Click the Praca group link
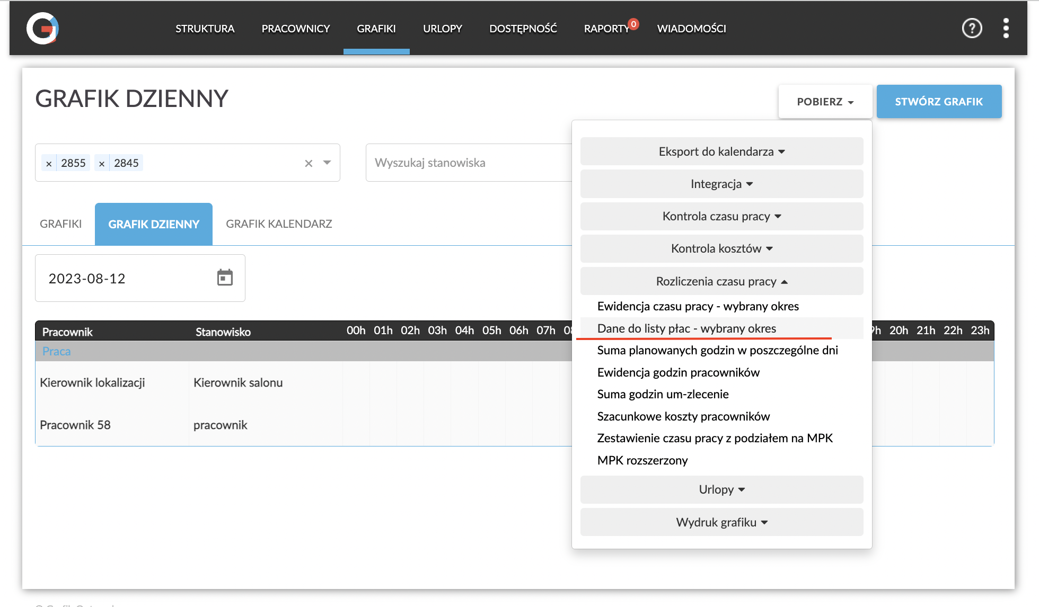This screenshot has width=1039, height=607. pyautogui.click(x=56, y=351)
